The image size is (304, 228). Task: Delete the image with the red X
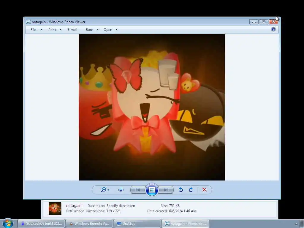[x=204, y=190]
